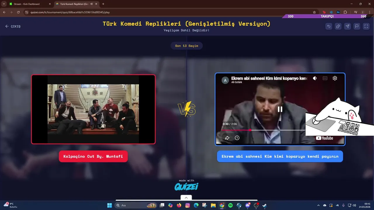Click the blue sound-wave extension icon
The width and height of the screenshot is (374, 210).
pyautogui.click(x=331, y=12)
